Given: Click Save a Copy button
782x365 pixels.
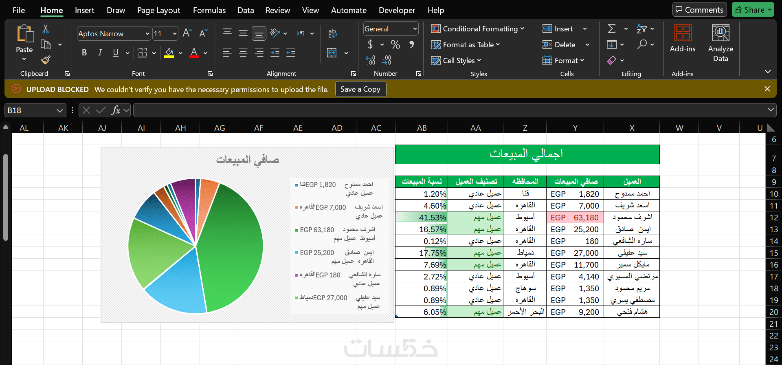Looking at the screenshot, I should tap(360, 89).
